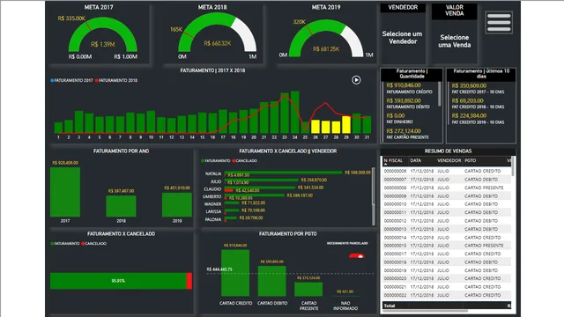This screenshot has width=564, height=317.
Task: Click the R$ 593,892.00 Faturamento Débito value
Action: coord(404,100)
